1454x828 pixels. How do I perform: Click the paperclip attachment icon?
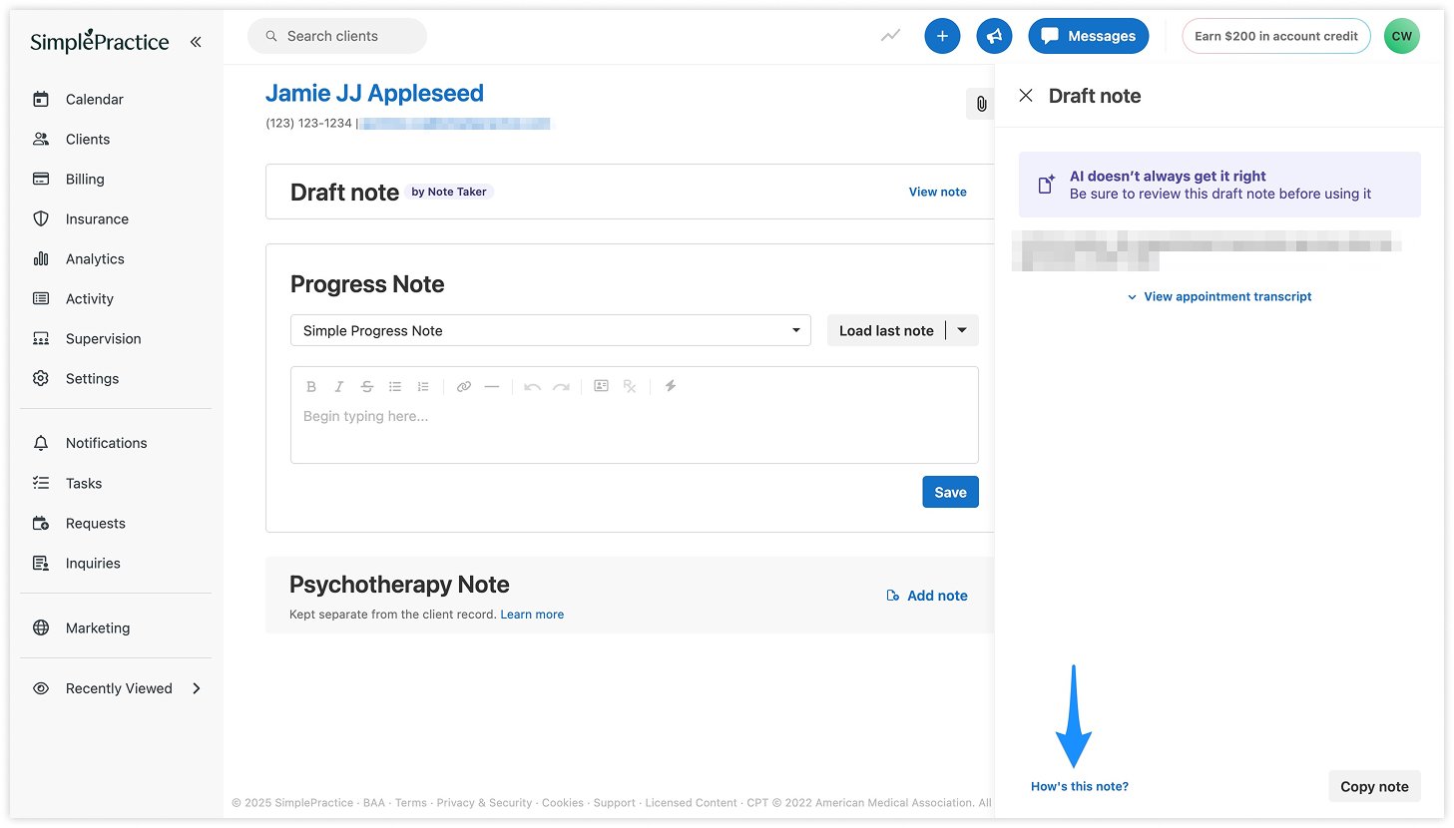point(981,104)
